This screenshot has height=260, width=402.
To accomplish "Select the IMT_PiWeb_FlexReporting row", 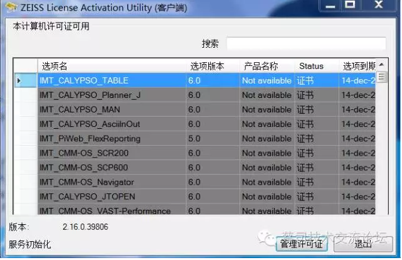I will pyautogui.click(x=195, y=139).
